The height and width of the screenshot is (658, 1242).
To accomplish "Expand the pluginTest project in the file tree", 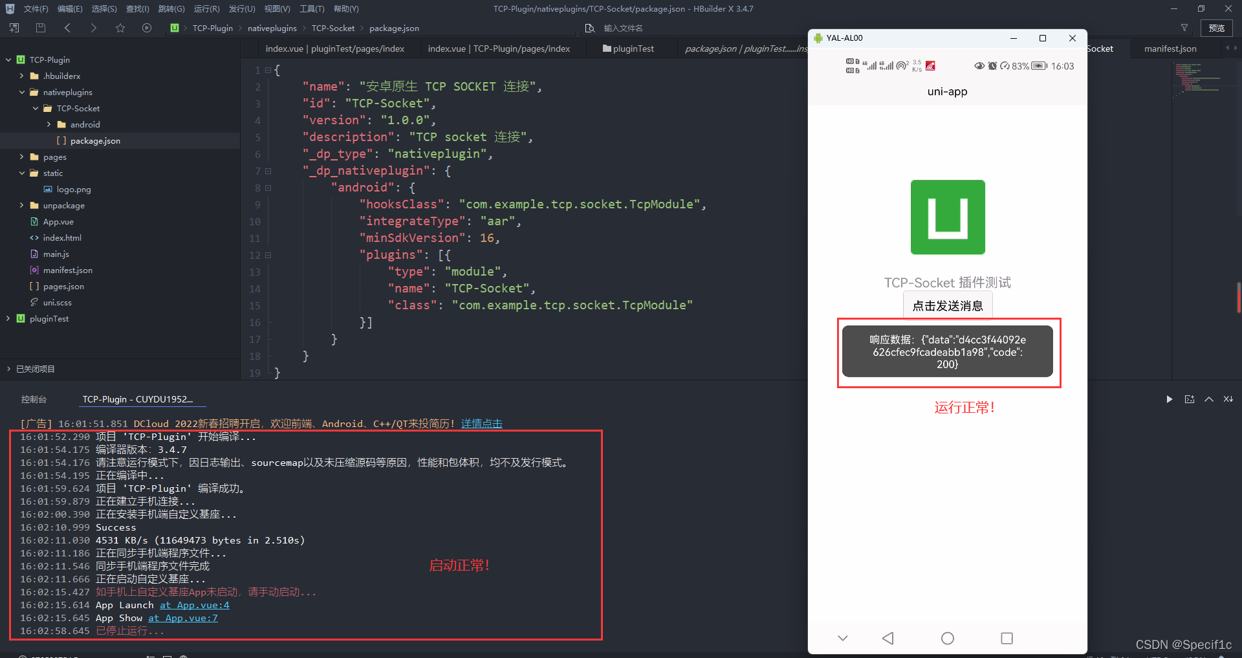I will click(x=8, y=318).
